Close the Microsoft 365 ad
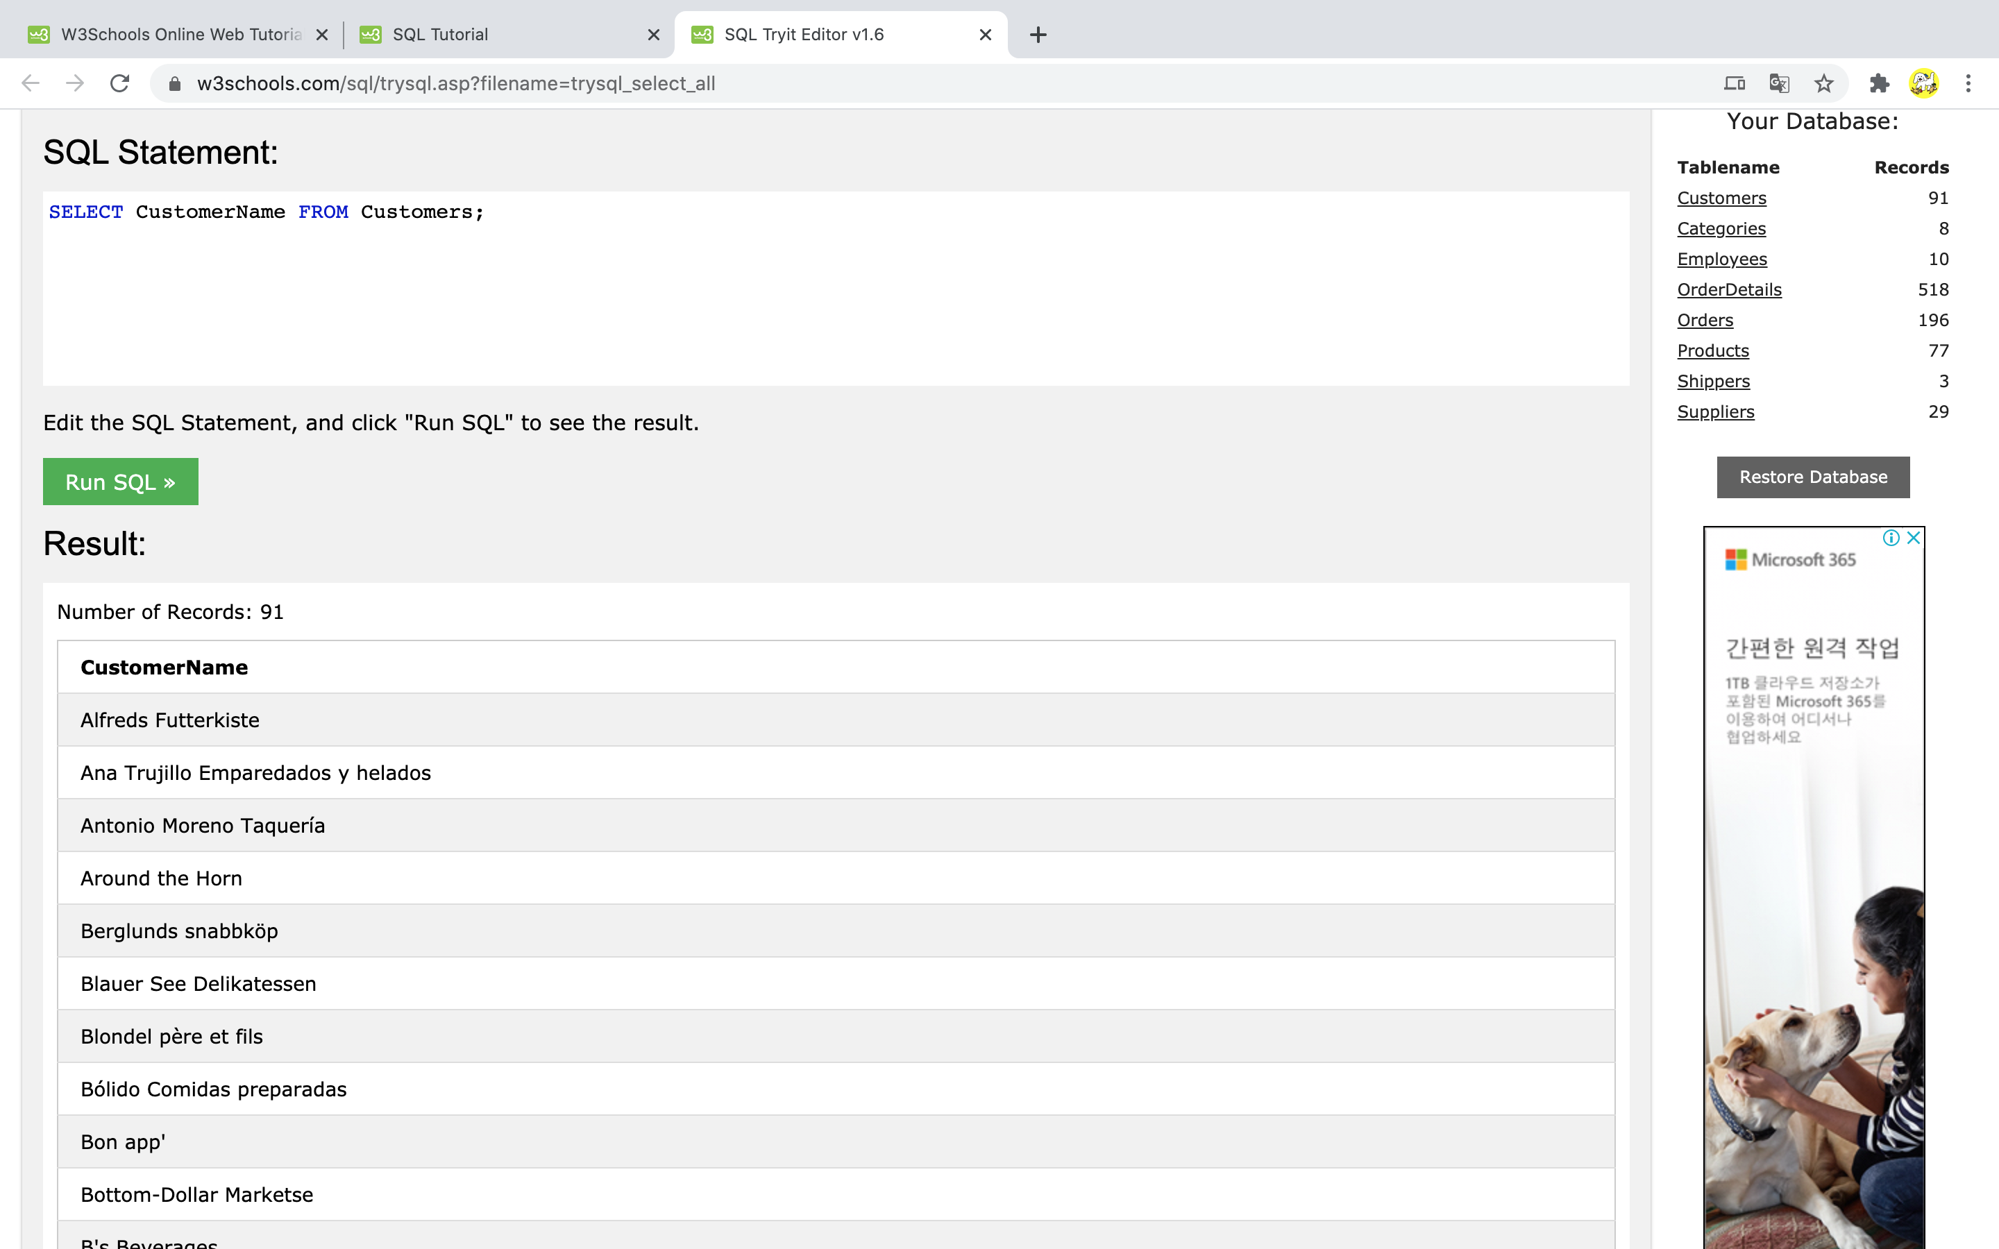The height and width of the screenshot is (1249, 1999). point(1913,538)
